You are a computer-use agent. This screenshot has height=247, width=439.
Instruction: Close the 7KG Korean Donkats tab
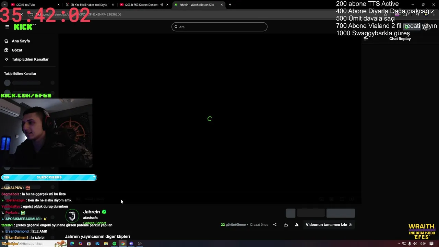tap(167, 5)
